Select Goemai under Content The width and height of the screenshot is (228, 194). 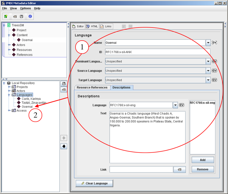(27, 40)
